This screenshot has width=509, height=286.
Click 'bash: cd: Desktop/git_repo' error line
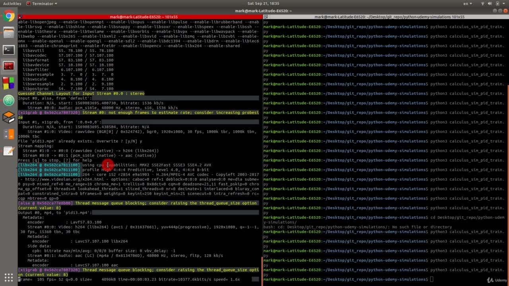357,227
